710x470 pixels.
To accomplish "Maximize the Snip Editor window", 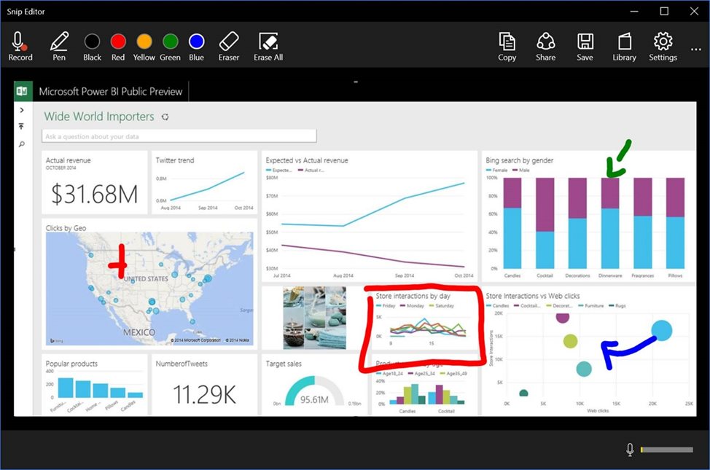I will (x=664, y=11).
